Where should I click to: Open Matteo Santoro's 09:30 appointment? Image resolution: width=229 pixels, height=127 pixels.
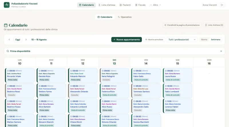(x=20, y=120)
